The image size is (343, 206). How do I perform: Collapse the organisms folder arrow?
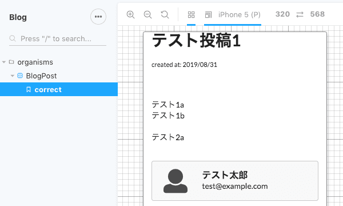4,62
